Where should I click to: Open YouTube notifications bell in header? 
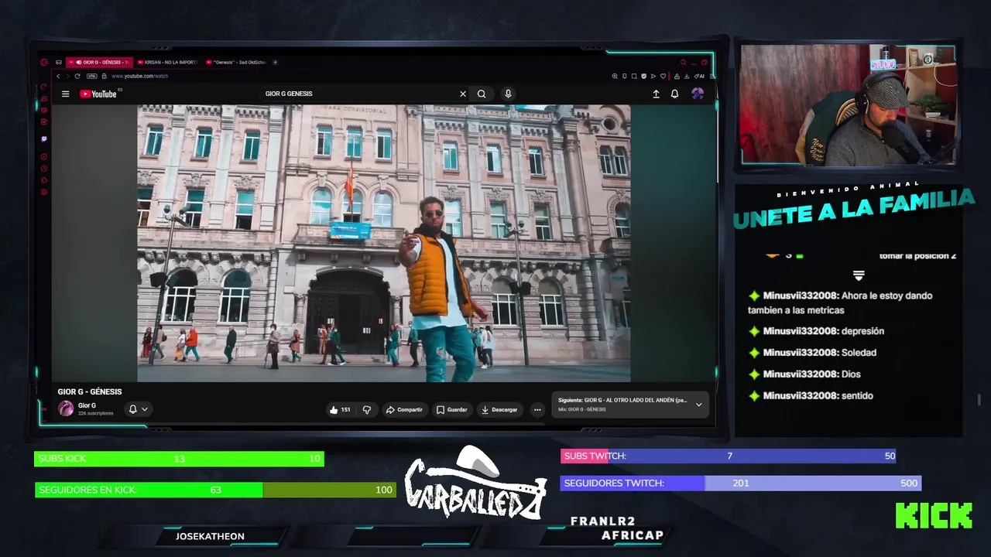coord(674,94)
